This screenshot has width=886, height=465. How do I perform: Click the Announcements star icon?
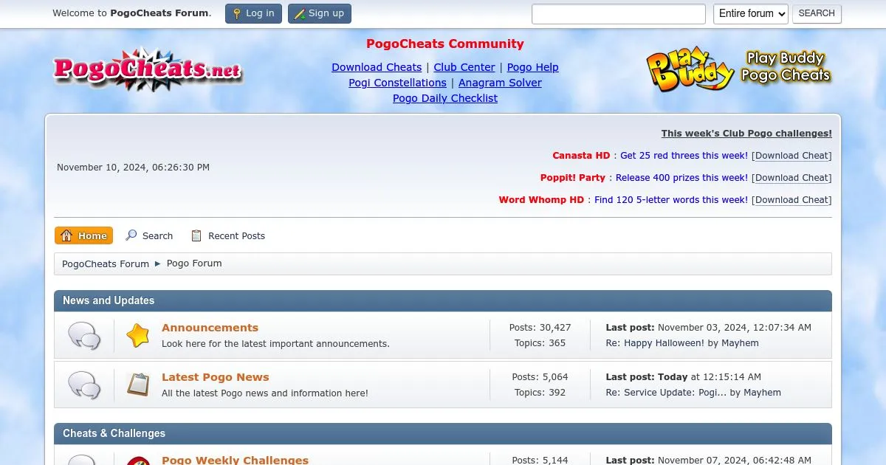(x=138, y=335)
